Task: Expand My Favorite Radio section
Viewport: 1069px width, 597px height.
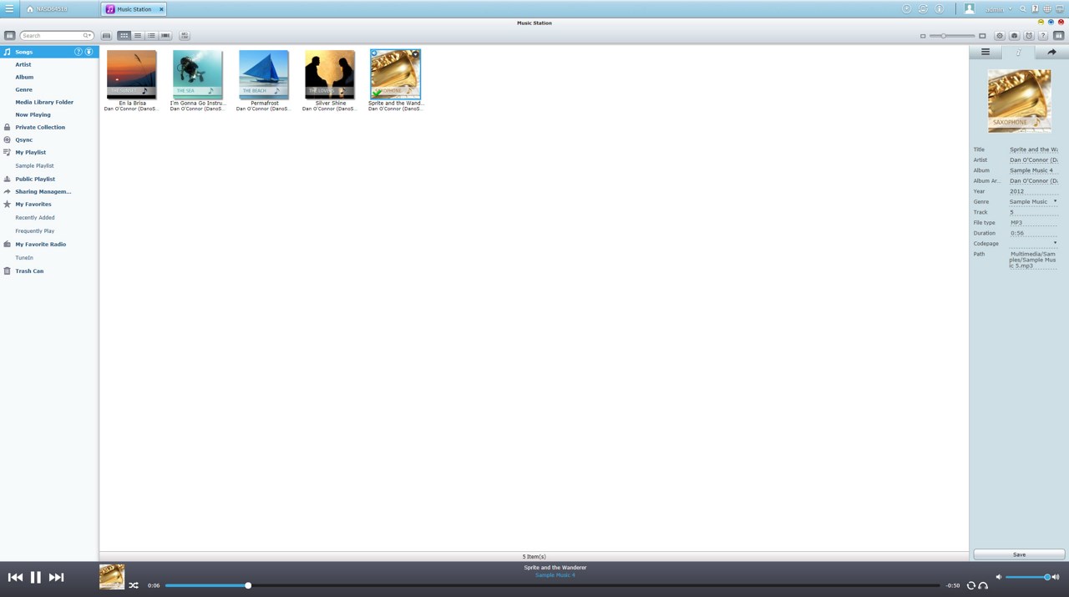Action: pos(41,244)
